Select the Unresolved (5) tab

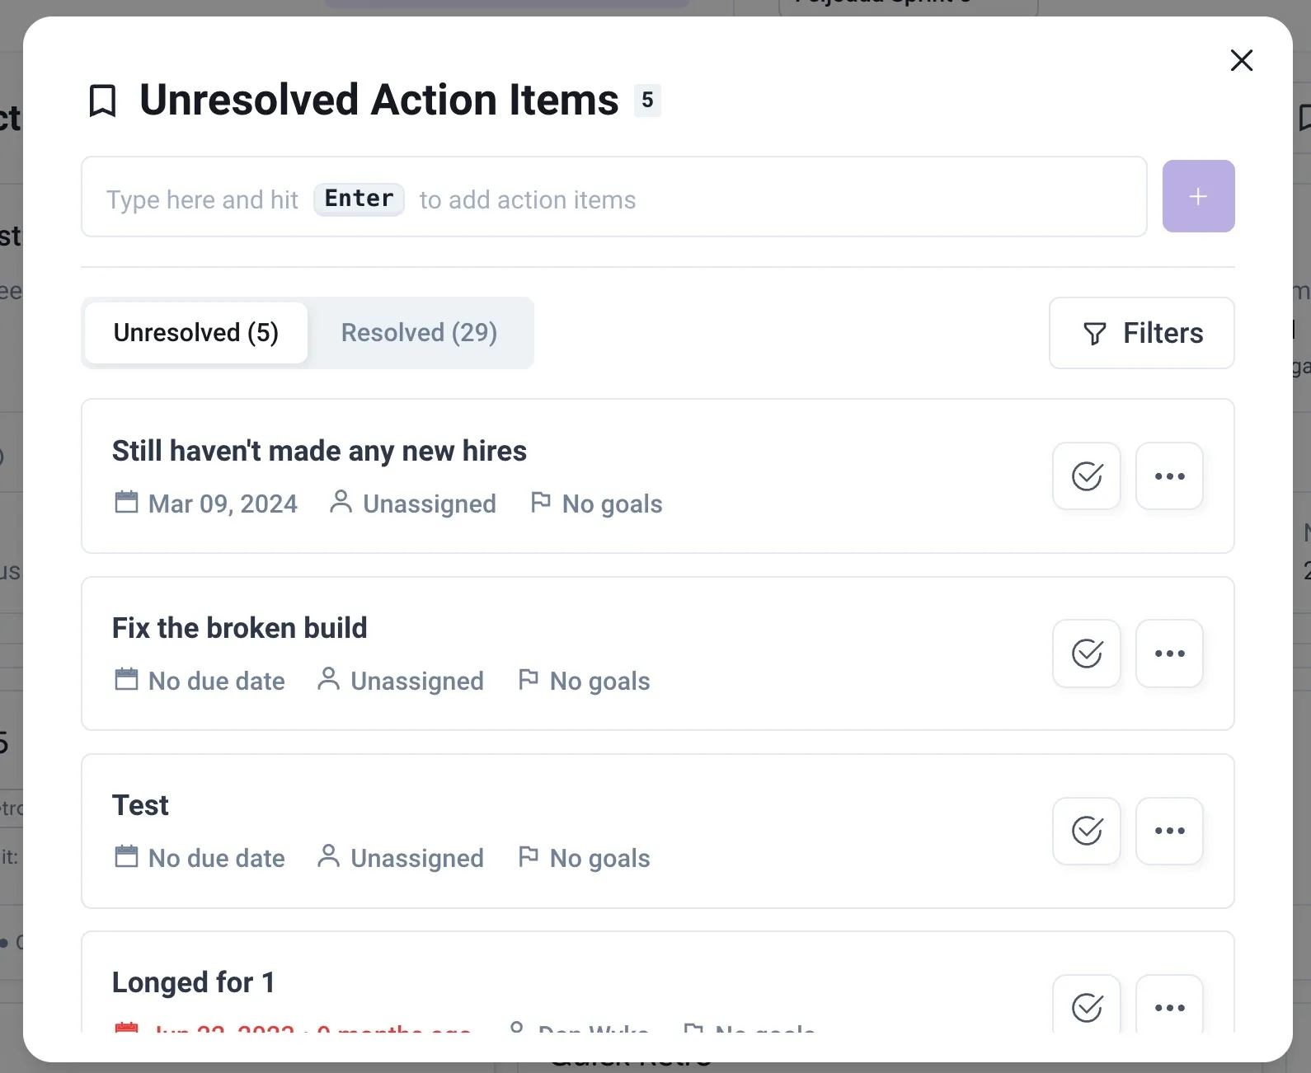[x=195, y=333]
